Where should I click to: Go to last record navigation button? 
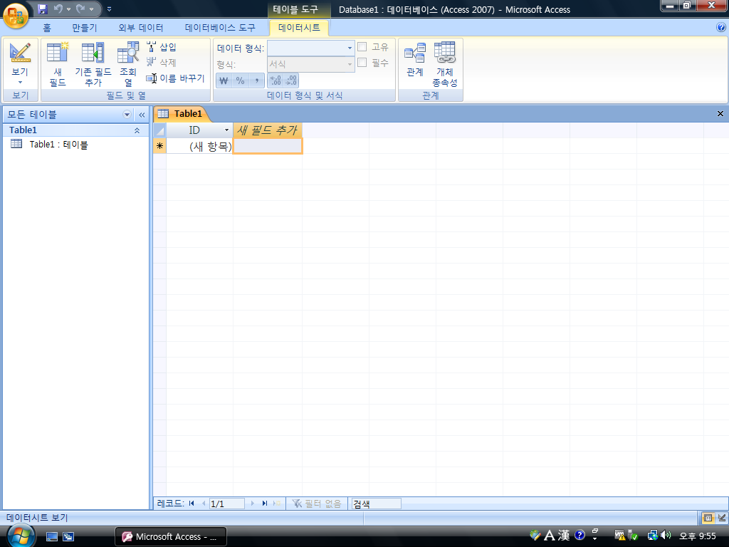click(x=265, y=504)
